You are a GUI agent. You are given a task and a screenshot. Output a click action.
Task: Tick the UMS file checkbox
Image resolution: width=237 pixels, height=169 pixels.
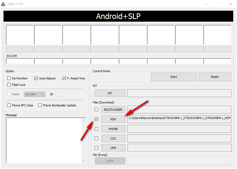[96, 148]
